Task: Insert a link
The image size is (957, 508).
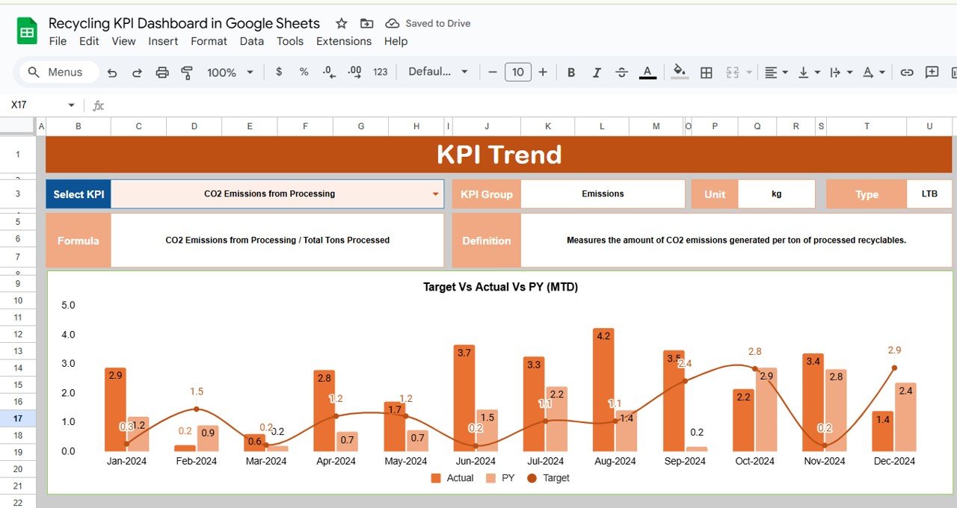Action: click(x=907, y=72)
